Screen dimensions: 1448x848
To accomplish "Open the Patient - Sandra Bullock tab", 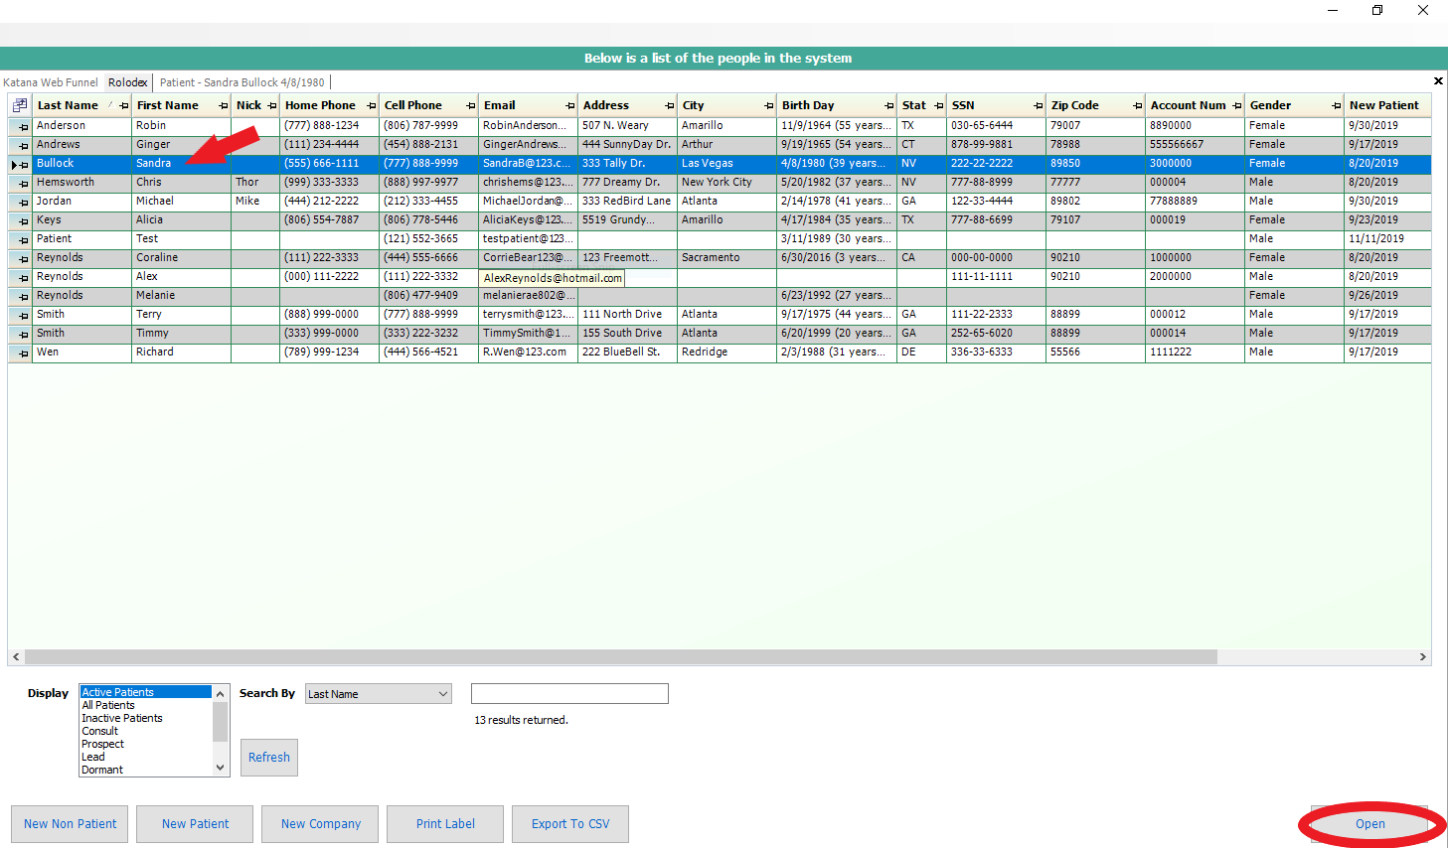I will tap(241, 82).
